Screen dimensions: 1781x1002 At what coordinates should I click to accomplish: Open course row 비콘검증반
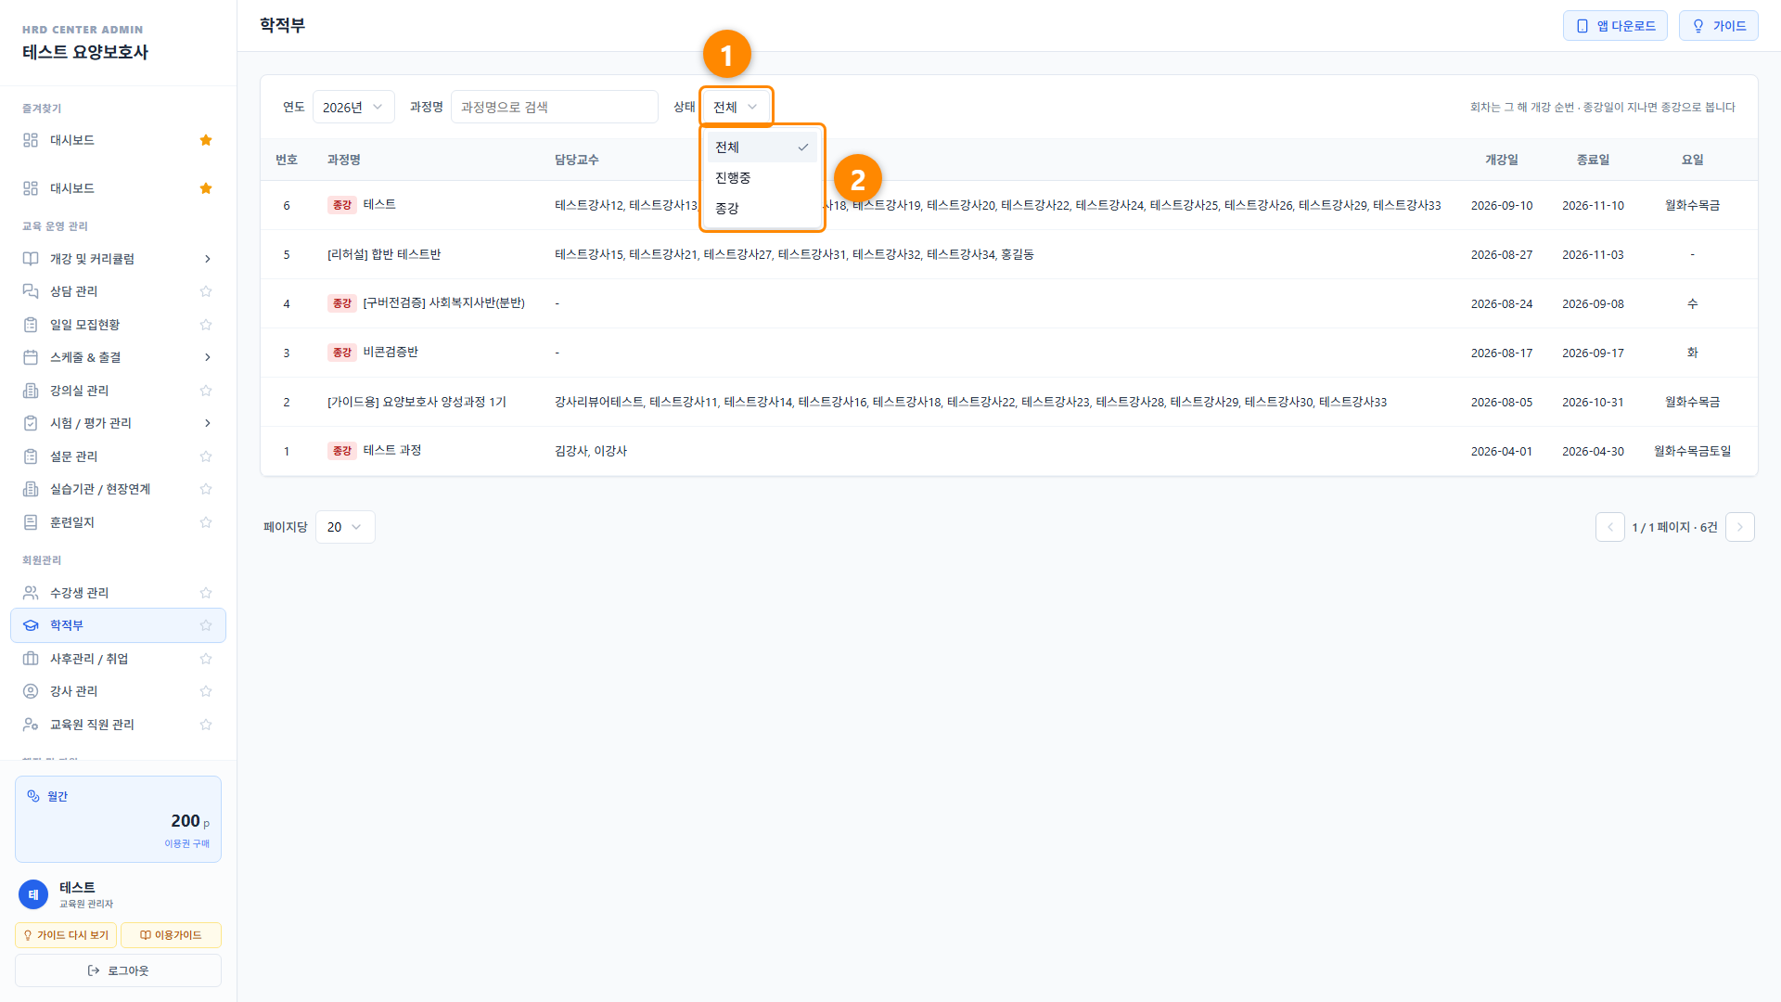click(x=1008, y=353)
